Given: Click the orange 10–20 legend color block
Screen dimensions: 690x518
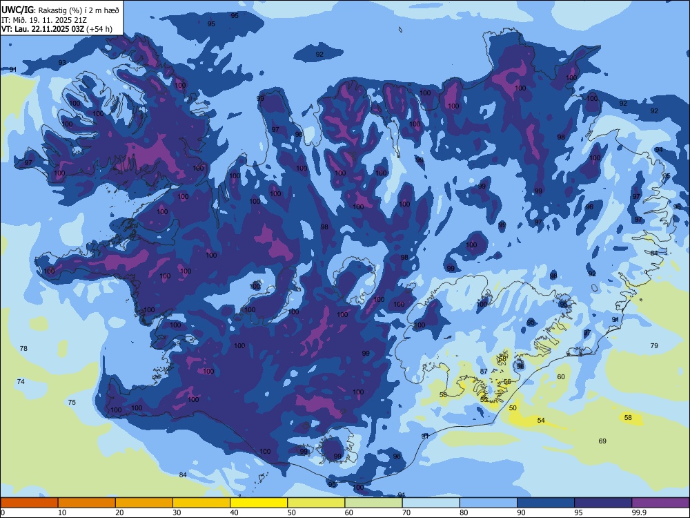Looking at the screenshot, I should 87,503.
